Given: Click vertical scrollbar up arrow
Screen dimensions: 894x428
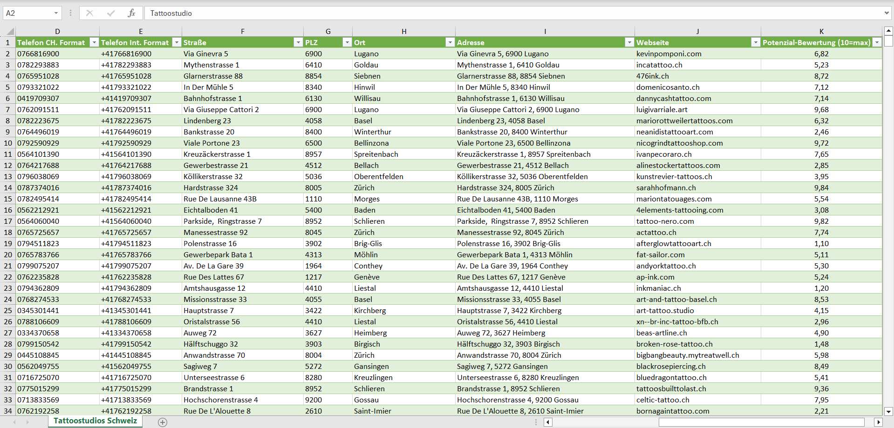Looking at the screenshot, I should pyautogui.click(x=888, y=31).
